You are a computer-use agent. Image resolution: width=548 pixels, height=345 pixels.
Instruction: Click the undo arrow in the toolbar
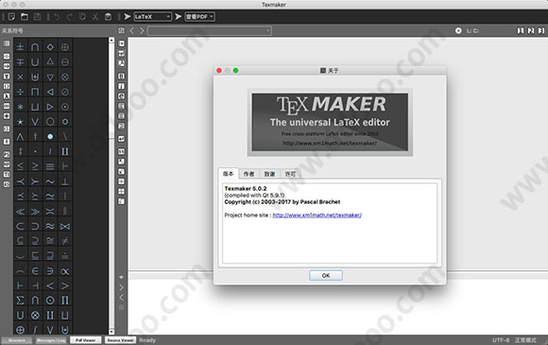(x=57, y=16)
